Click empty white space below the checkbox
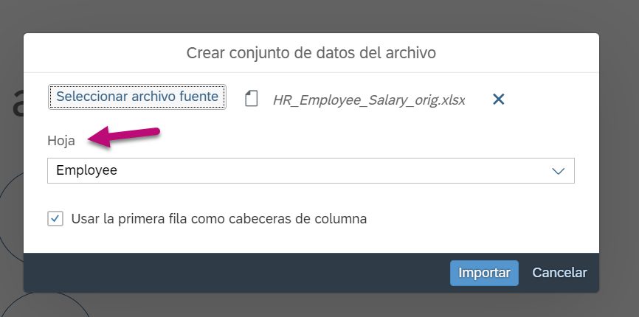This screenshot has height=317, width=639. click(x=311, y=240)
